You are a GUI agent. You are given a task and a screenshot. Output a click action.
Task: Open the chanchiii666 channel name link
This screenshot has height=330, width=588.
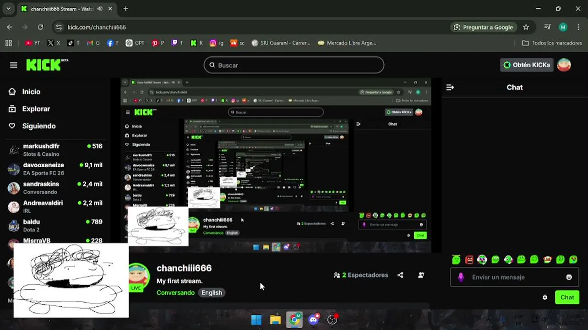[184, 268]
